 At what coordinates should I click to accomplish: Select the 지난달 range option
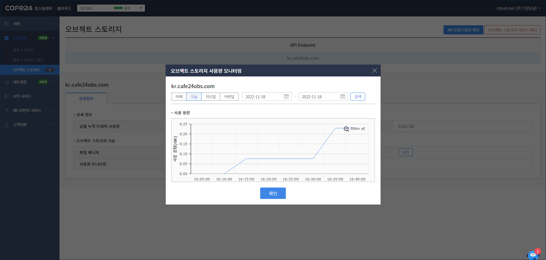click(210, 97)
